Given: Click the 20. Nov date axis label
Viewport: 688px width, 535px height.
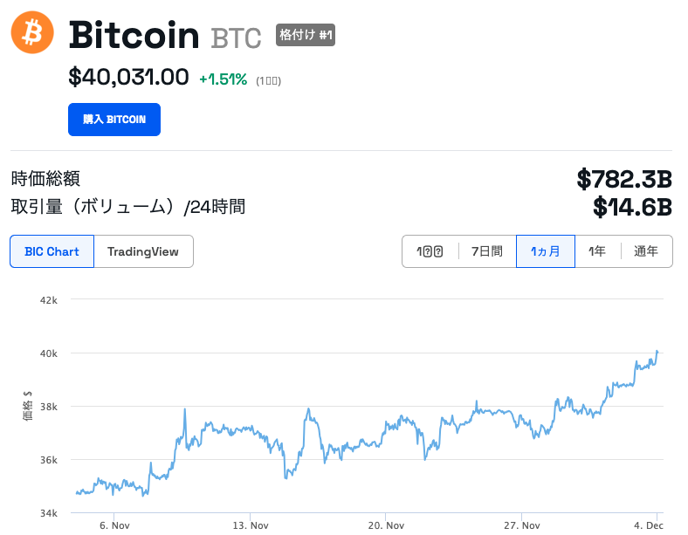Looking at the screenshot, I should 386,525.
